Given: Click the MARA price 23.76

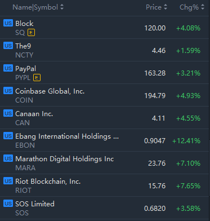Looking at the screenshot, I should tap(157, 163).
